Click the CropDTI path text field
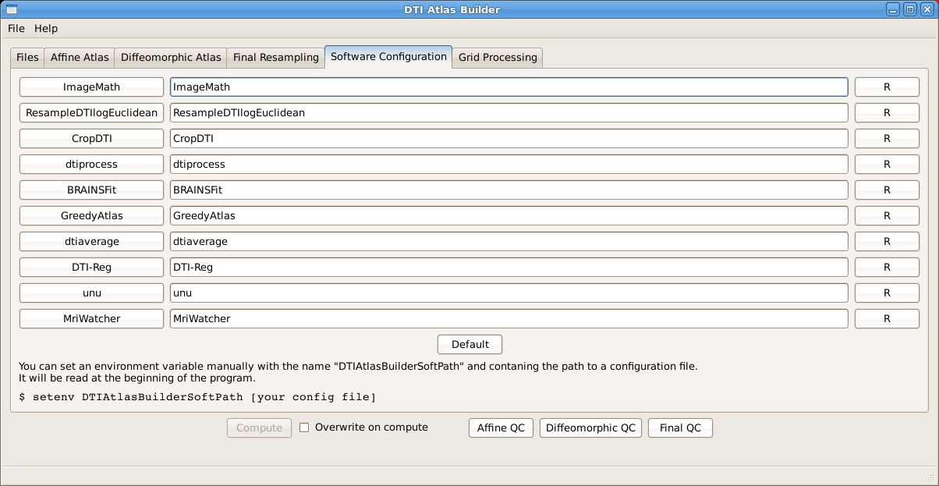Viewport: 939px width, 486px height. [508, 139]
